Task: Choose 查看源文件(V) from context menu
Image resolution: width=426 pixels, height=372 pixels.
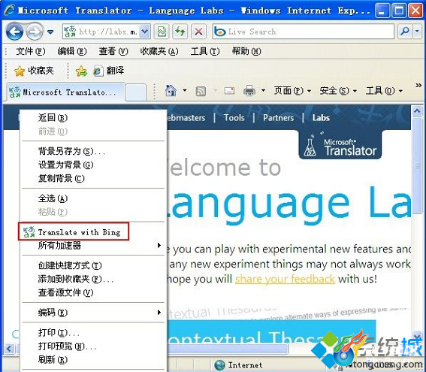Action: coord(66,292)
